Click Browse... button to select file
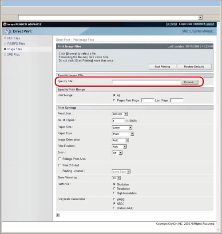The image size is (222, 234). point(190,82)
